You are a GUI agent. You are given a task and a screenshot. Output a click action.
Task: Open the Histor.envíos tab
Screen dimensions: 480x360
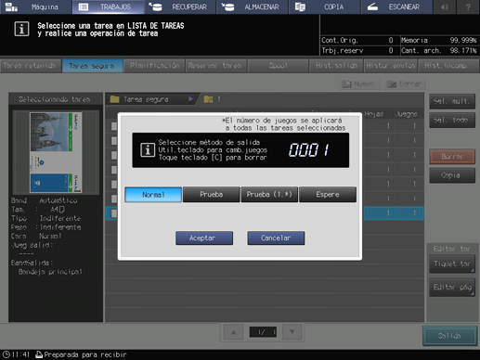tap(391, 66)
